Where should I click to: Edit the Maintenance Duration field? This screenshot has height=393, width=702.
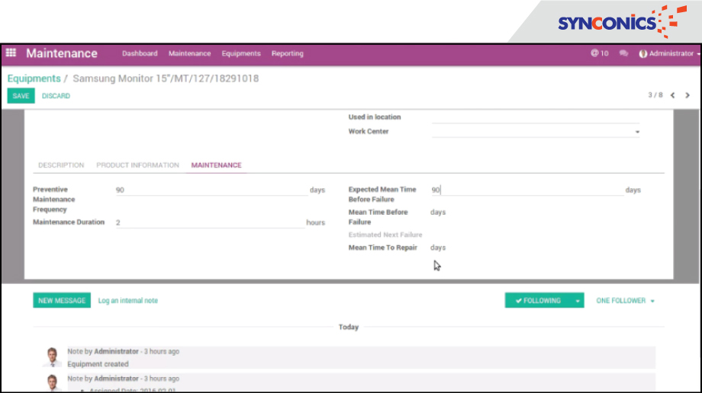[x=210, y=222]
